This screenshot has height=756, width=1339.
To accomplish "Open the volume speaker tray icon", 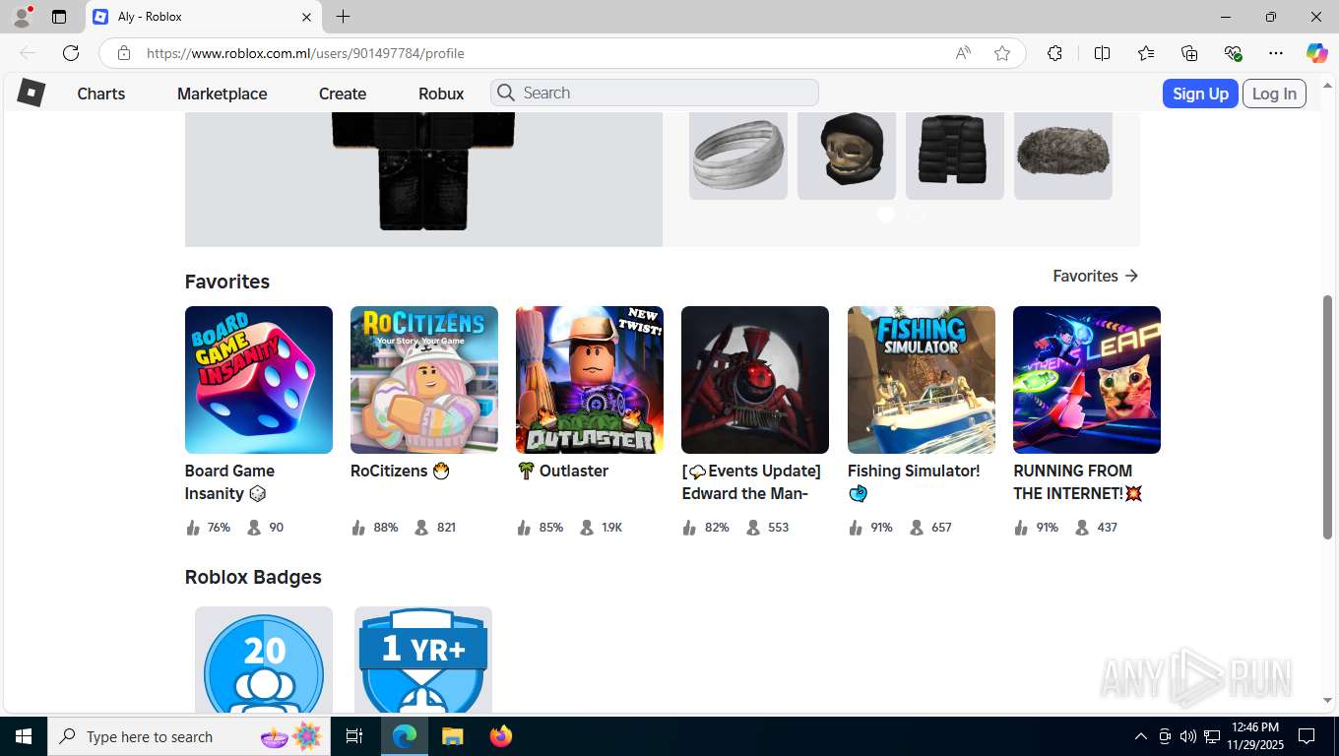I will coord(1188,736).
